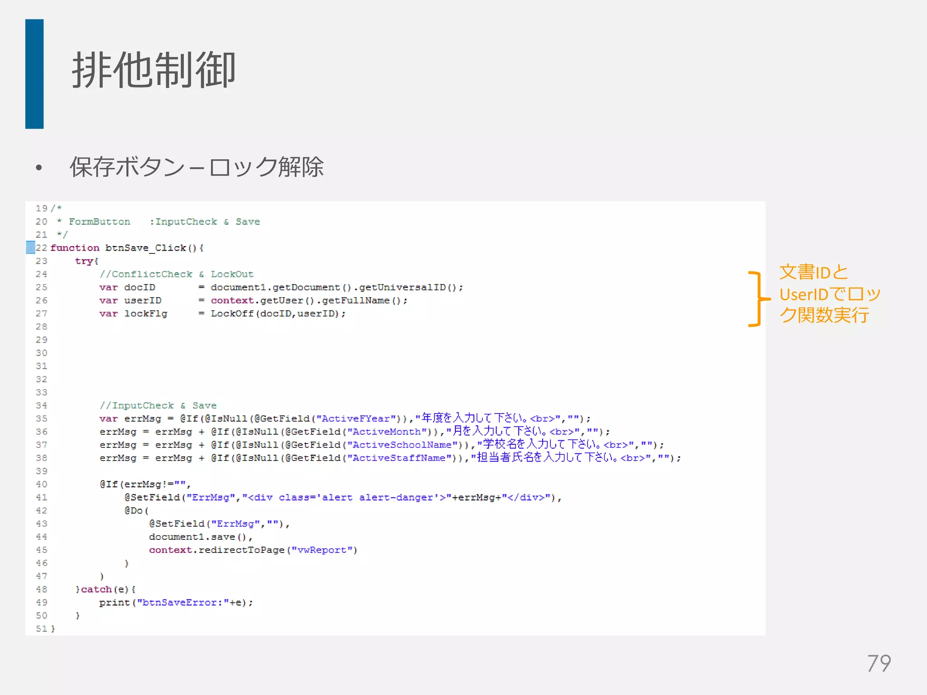Image resolution: width=927 pixels, height=695 pixels.
Task: Click the 'ActiveSchoolName' string on line 37
Action: pyautogui.click(x=402, y=445)
